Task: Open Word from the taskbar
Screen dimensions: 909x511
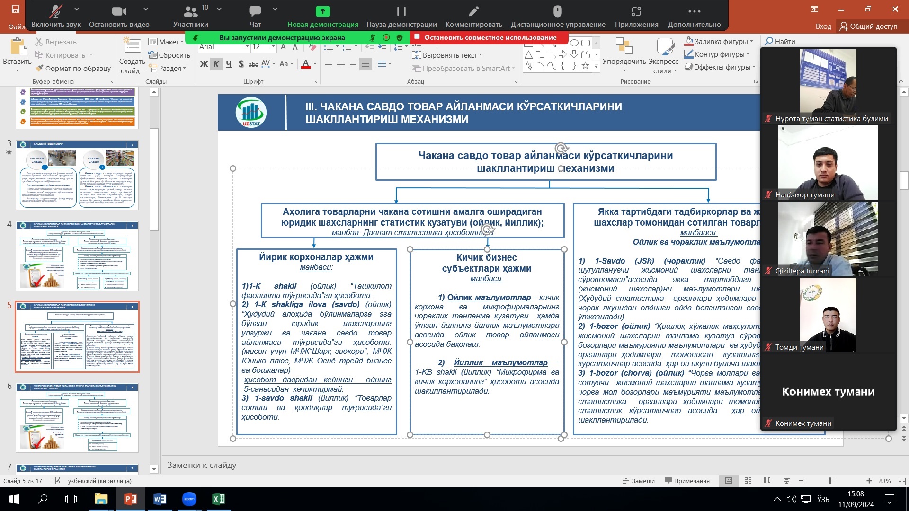Action: pyautogui.click(x=160, y=499)
